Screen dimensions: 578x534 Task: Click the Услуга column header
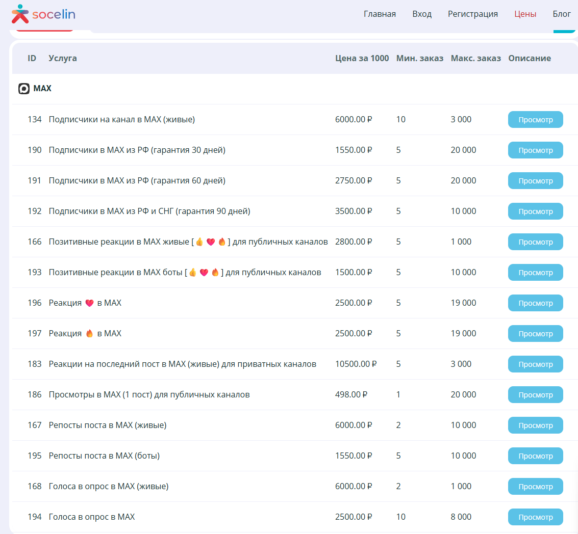click(63, 58)
